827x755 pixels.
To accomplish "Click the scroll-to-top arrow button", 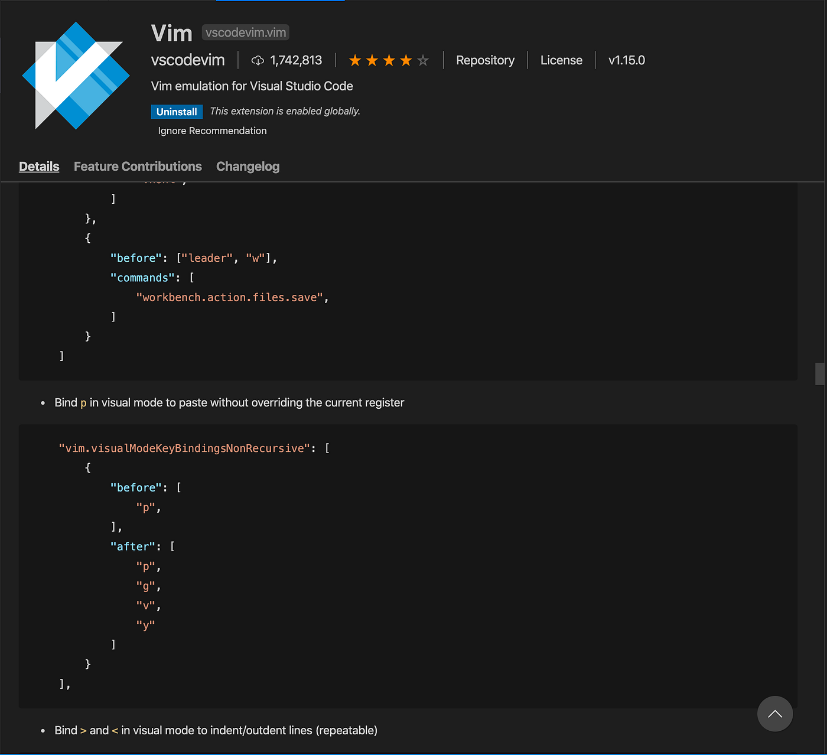I will [775, 714].
